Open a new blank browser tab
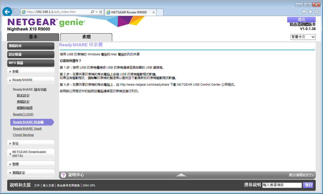Image resolution: width=323 pixels, height=194 pixels. [x=160, y=12]
